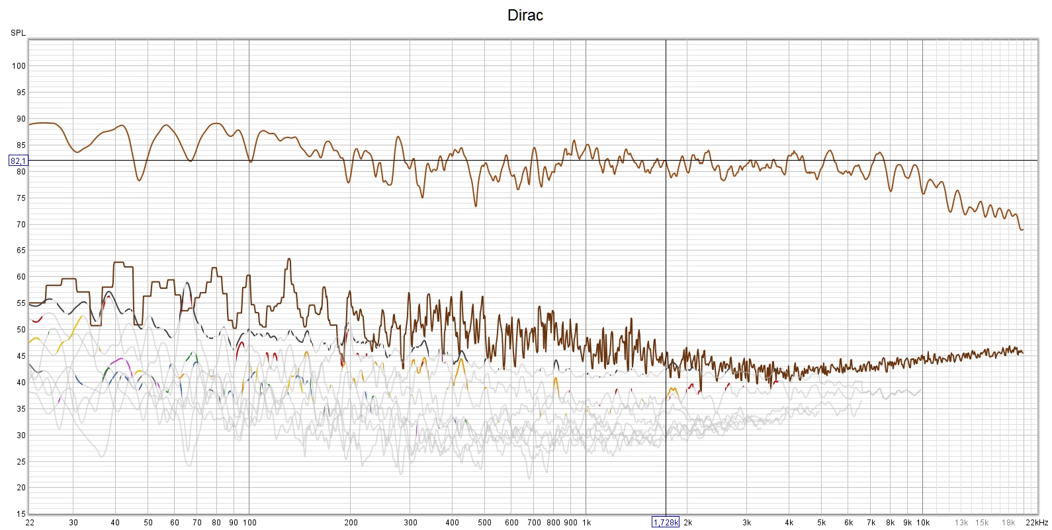Screen dimensions: 1052x530
Task: Click the "65" SPL axis label
Action: (21, 250)
